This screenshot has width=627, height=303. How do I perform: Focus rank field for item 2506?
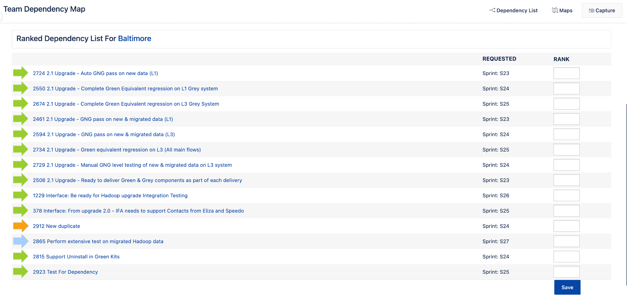coord(566,180)
